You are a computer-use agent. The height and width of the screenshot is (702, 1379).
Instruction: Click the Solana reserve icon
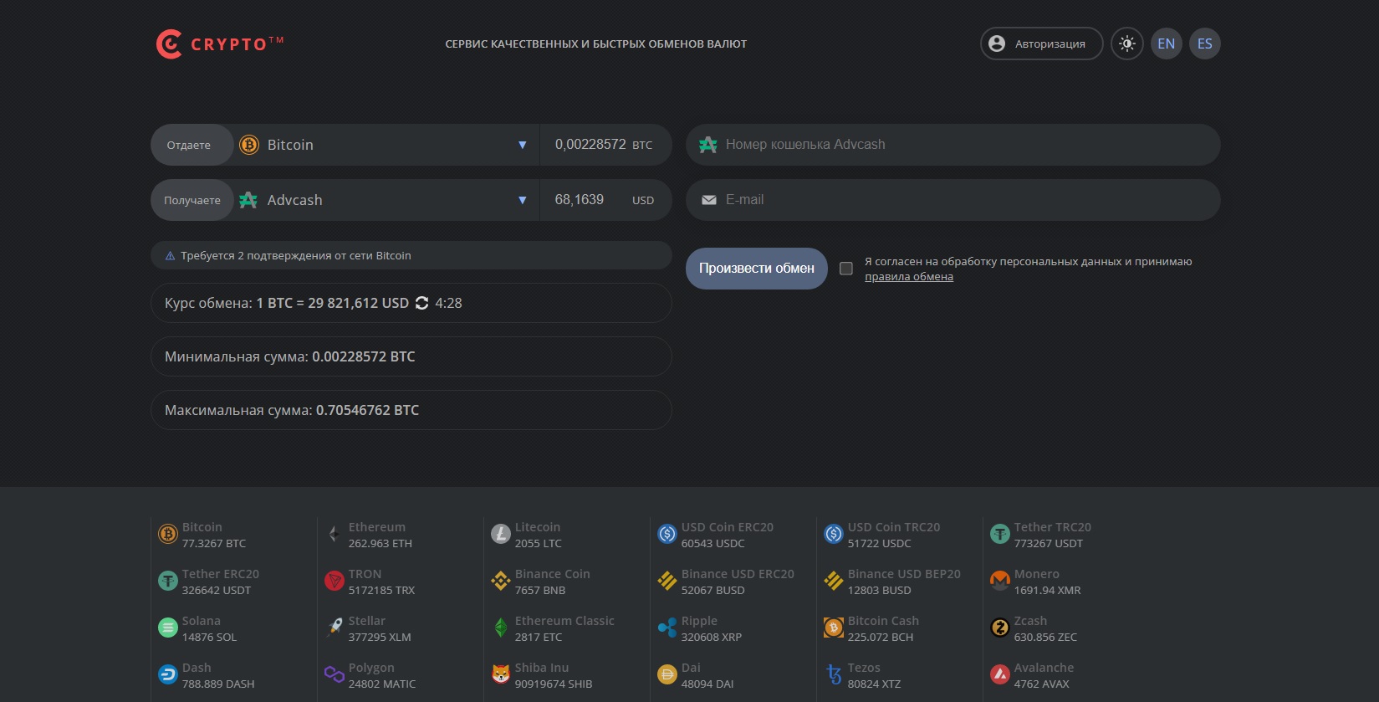[x=168, y=628]
